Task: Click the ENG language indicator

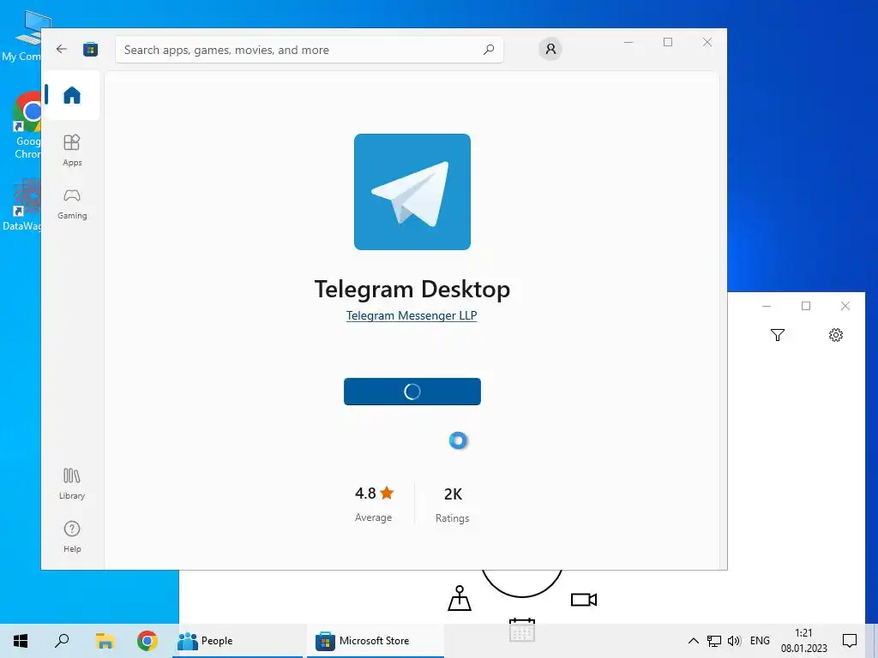Action: [760, 641]
